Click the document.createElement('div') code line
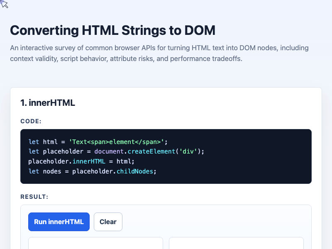 (x=116, y=151)
